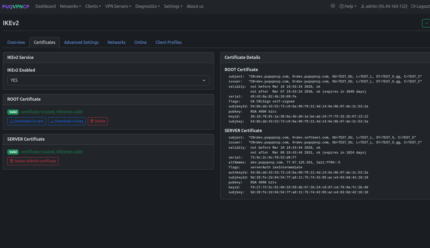The width and height of the screenshot is (430, 248).
Task: Click the Valid badge under SERVER Certificate
Action: (13, 152)
